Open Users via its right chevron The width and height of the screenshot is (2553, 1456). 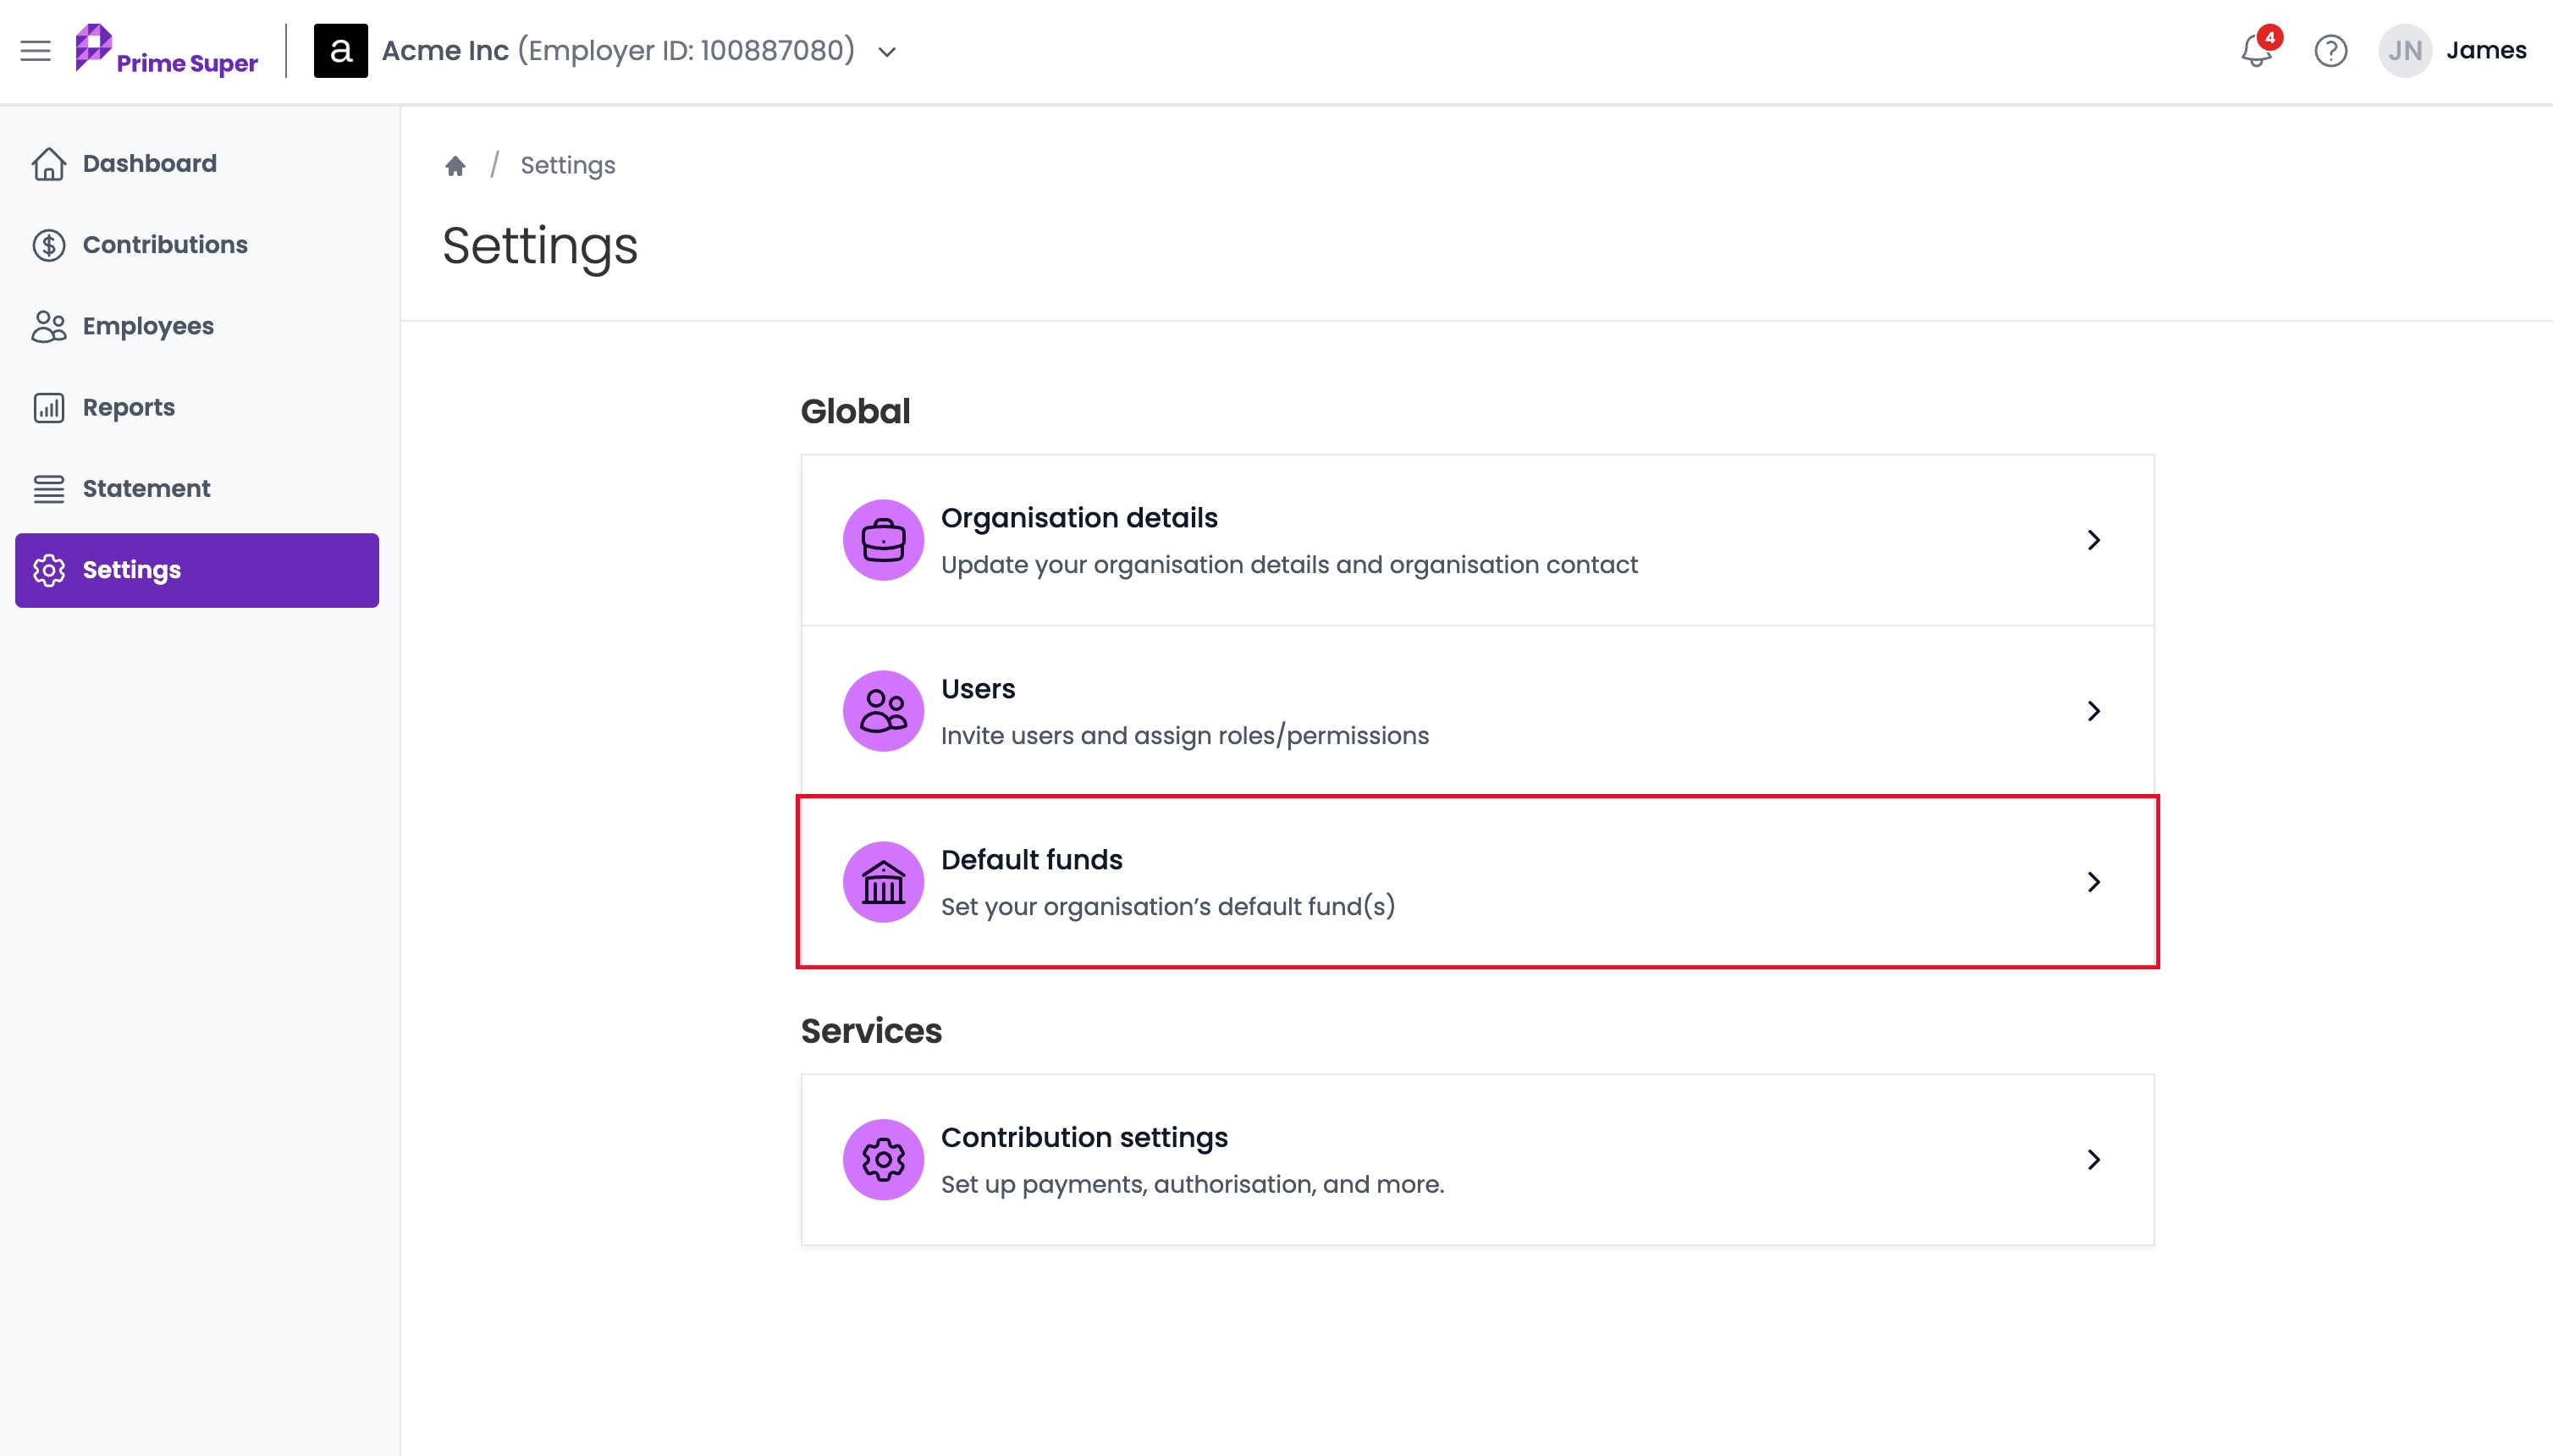pyautogui.click(x=2093, y=711)
